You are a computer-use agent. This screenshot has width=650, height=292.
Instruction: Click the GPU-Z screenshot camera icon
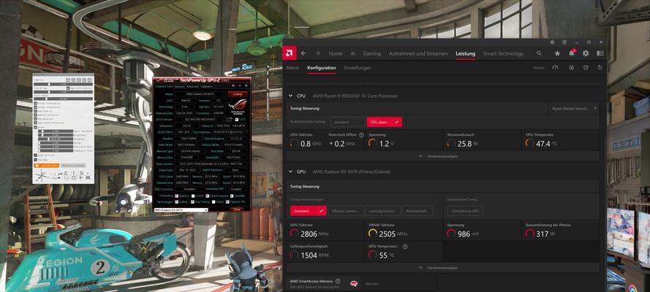[x=233, y=85]
